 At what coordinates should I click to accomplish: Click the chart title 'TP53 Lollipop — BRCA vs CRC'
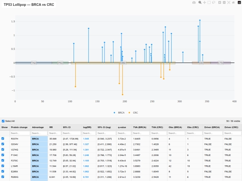29,4
